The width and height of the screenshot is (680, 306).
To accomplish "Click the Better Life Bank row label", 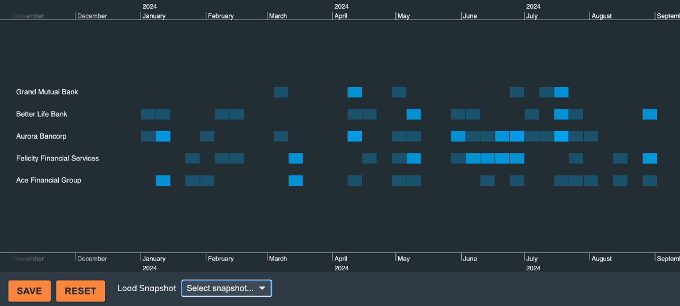I will click(41, 114).
